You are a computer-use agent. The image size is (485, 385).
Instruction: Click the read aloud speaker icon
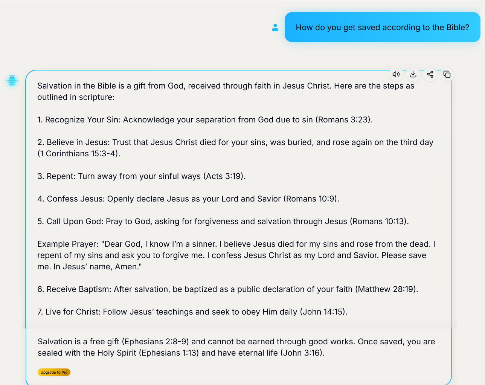396,74
